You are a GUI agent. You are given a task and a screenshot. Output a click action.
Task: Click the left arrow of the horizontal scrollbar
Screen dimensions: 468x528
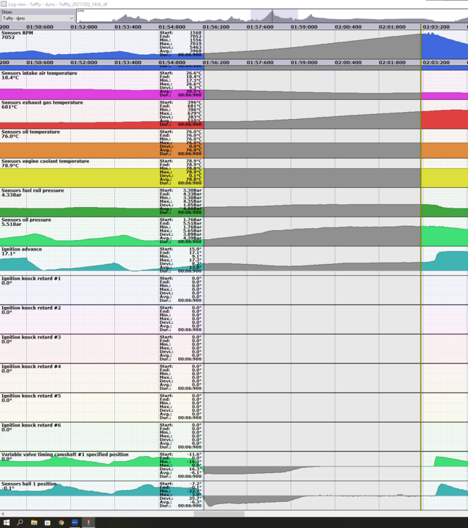3,514
